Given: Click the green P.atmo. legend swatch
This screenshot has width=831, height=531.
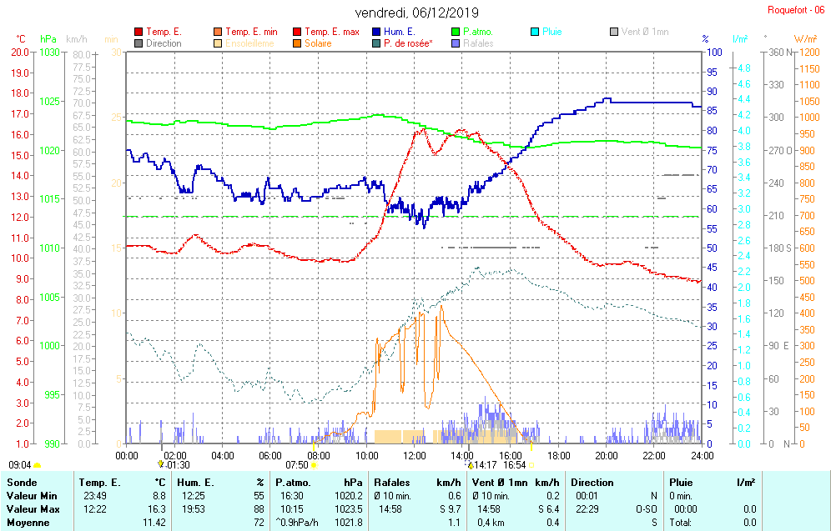Looking at the screenshot, I should pos(456,32).
